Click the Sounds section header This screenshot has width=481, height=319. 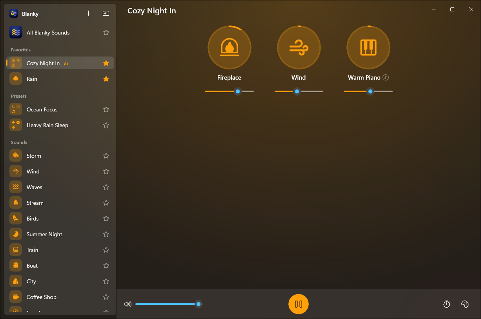19,142
